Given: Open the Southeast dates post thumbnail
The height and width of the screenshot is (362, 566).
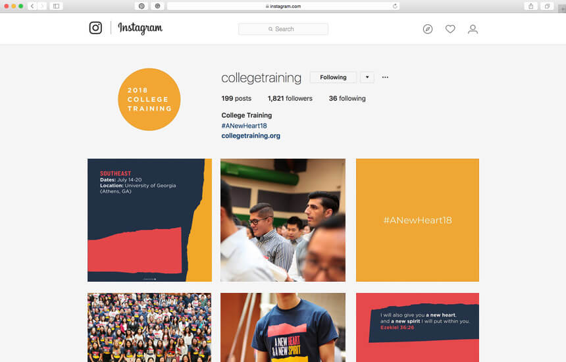Looking at the screenshot, I should pos(149,220).
